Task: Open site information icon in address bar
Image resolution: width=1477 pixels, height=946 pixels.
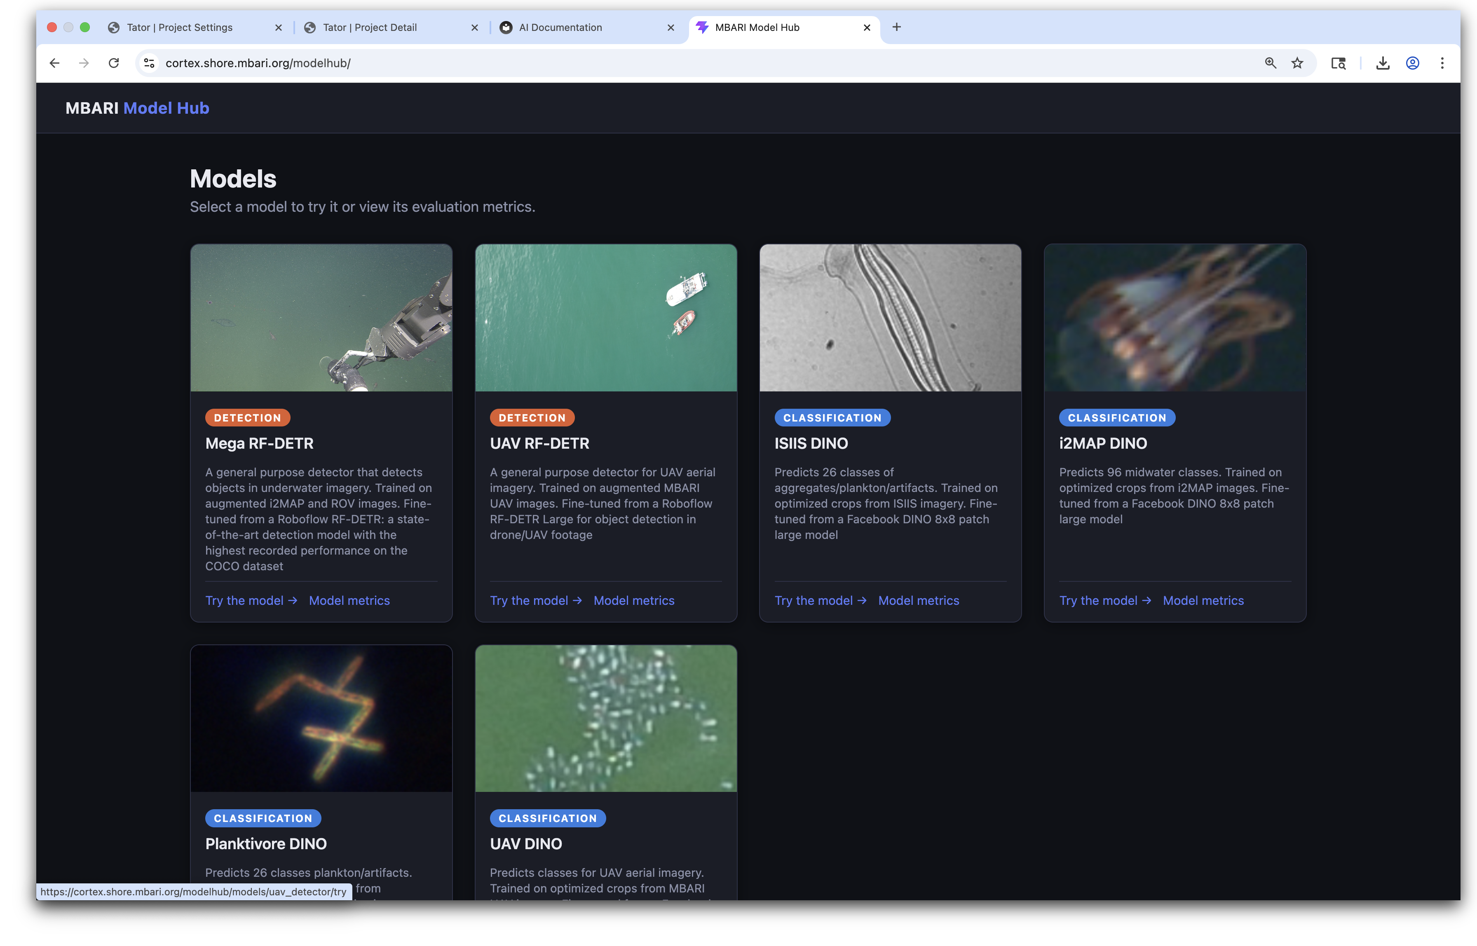Action: click(149, 63)
